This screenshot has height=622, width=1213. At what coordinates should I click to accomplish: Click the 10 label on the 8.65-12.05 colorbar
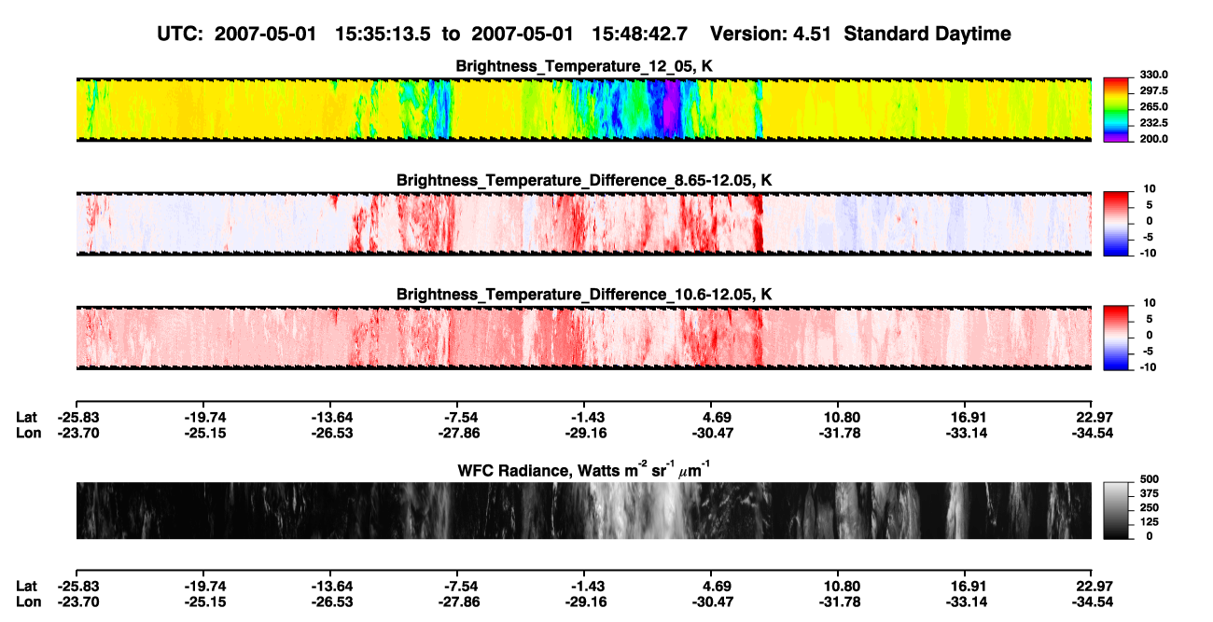tap(1149, 188)
